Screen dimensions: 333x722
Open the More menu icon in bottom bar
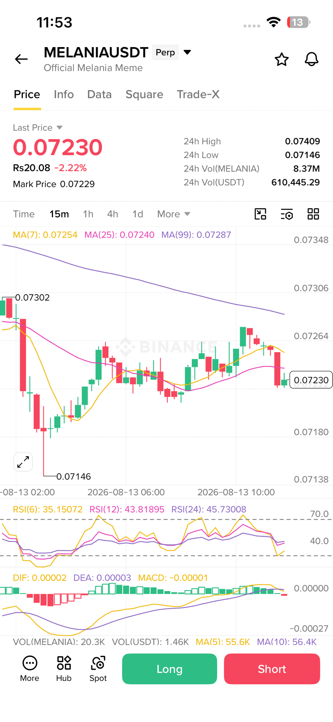click(29, 669)
